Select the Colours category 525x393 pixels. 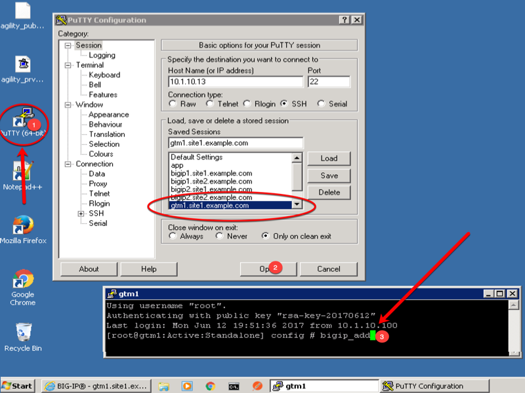coord(101,154)
